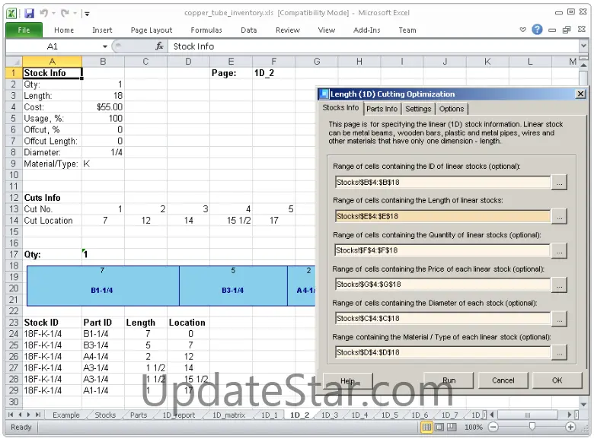Click the Length range input field
Viewport: 594px width, 439px height.
(x=442, y=217)
